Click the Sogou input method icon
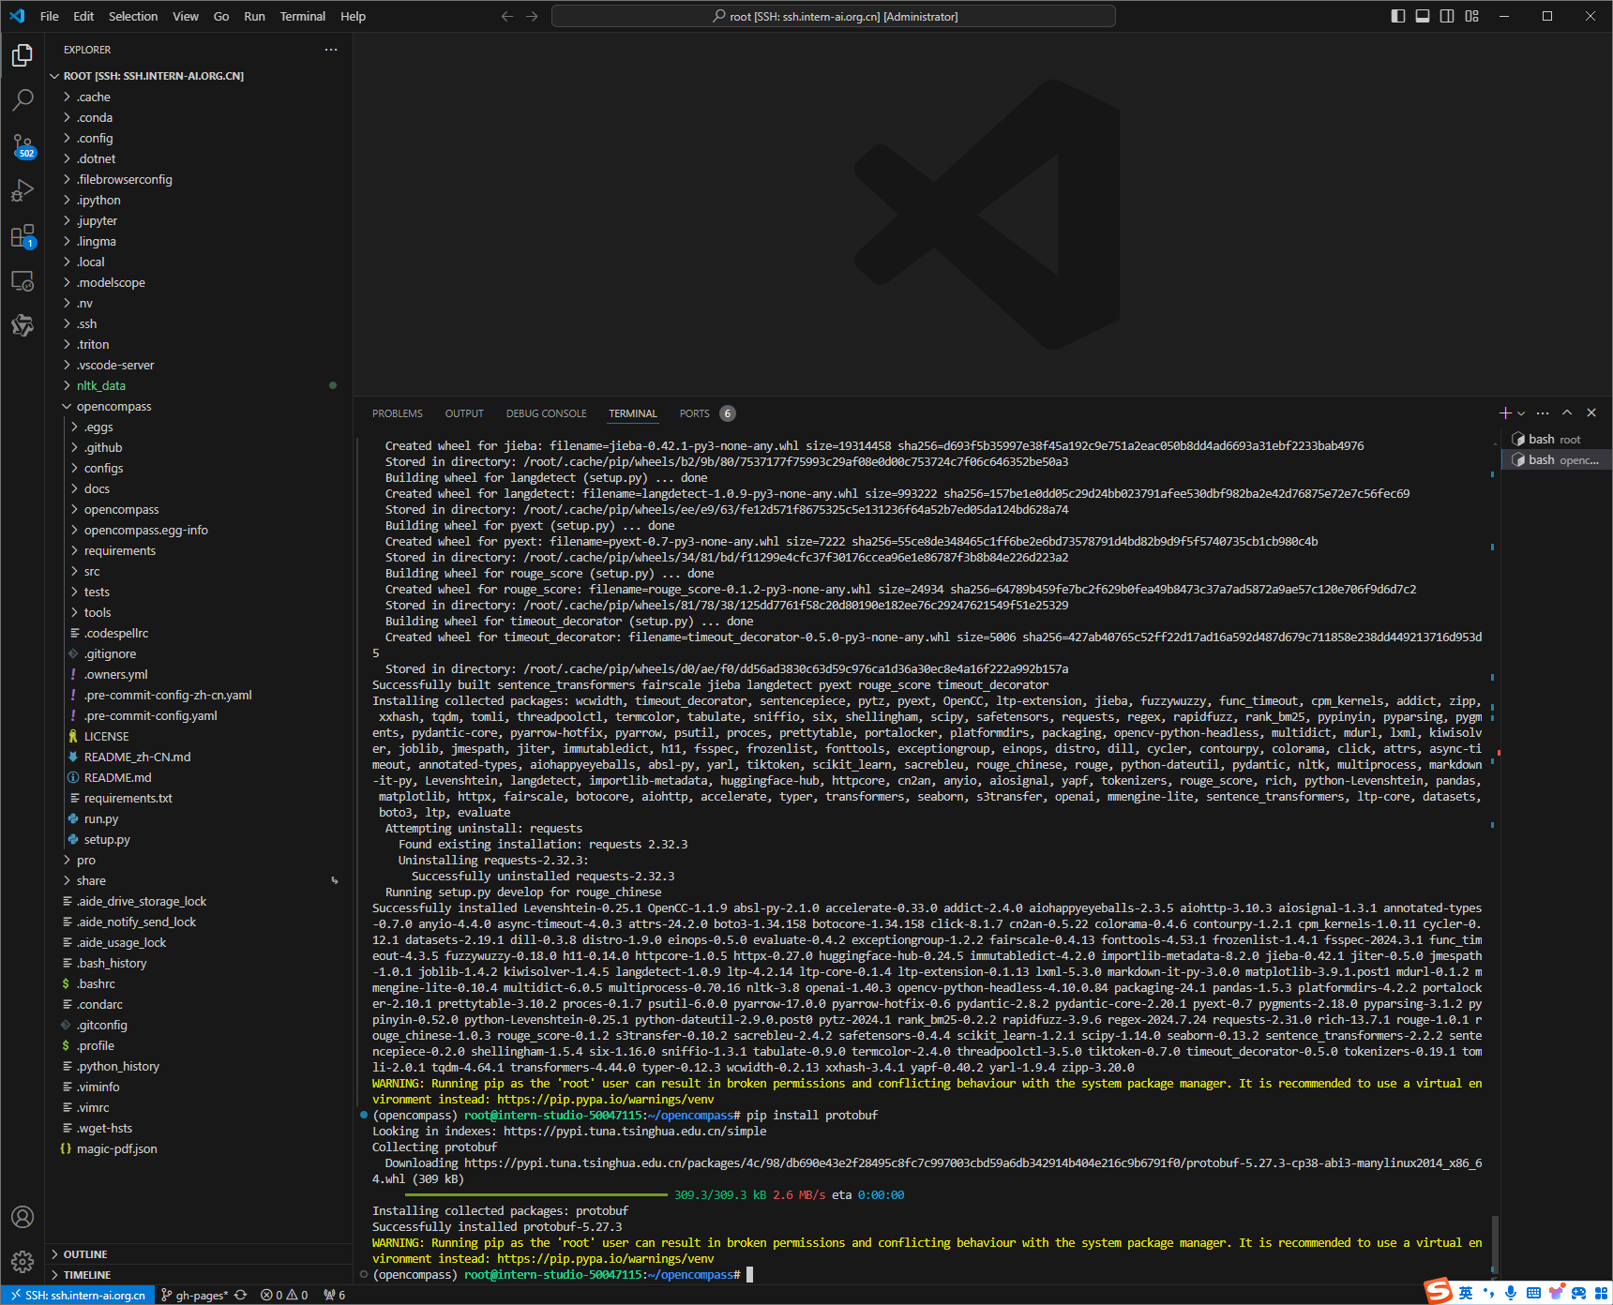 1439,1291
